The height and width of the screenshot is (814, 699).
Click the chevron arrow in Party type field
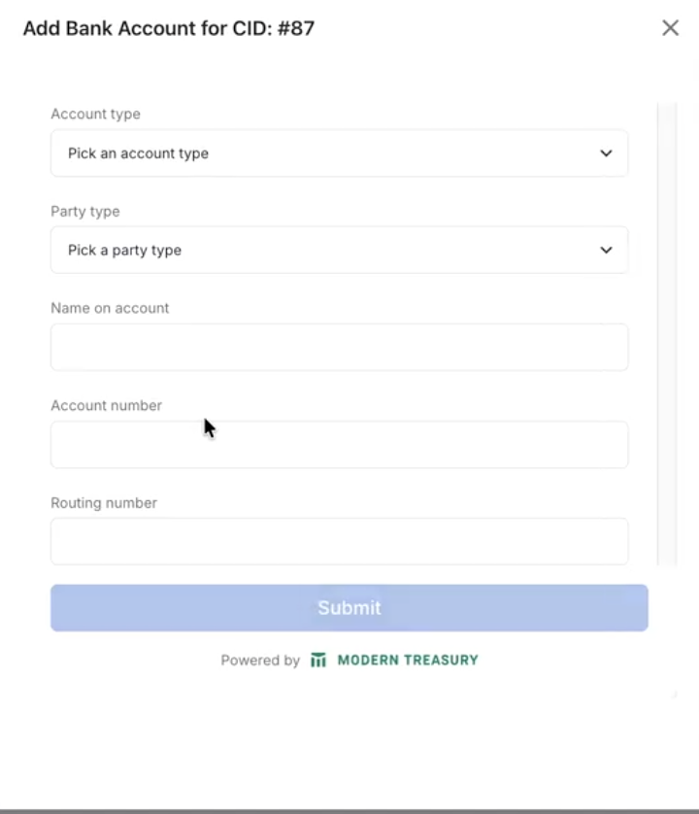tap(606, 251)
